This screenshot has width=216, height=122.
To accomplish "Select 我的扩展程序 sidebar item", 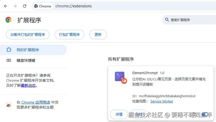I will pyautogui.click(x=33, y=50).
